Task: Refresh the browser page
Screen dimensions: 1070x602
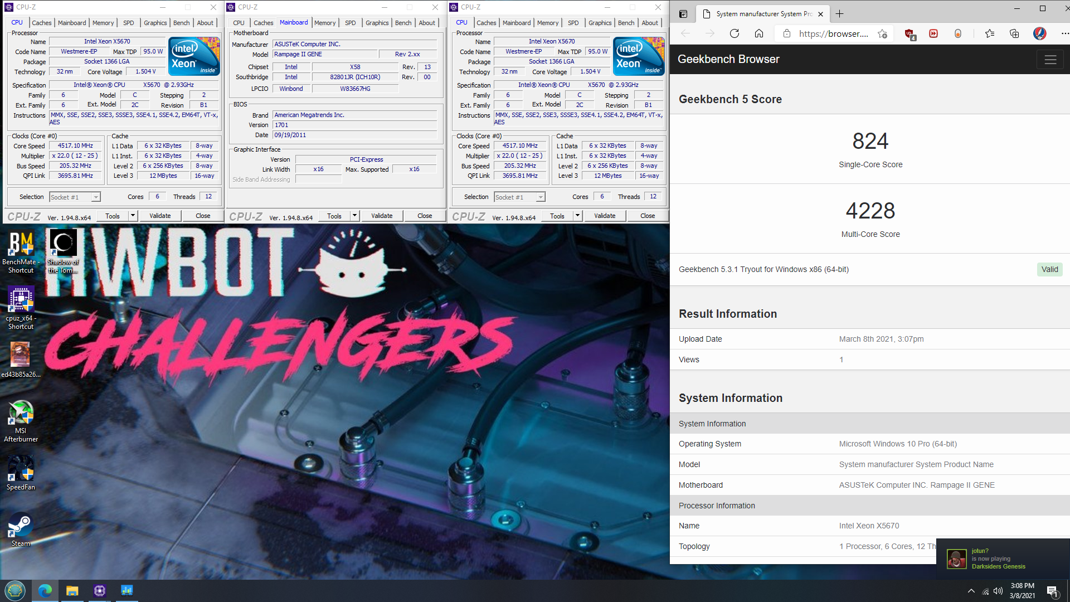Action: click(x=735, y=33)
